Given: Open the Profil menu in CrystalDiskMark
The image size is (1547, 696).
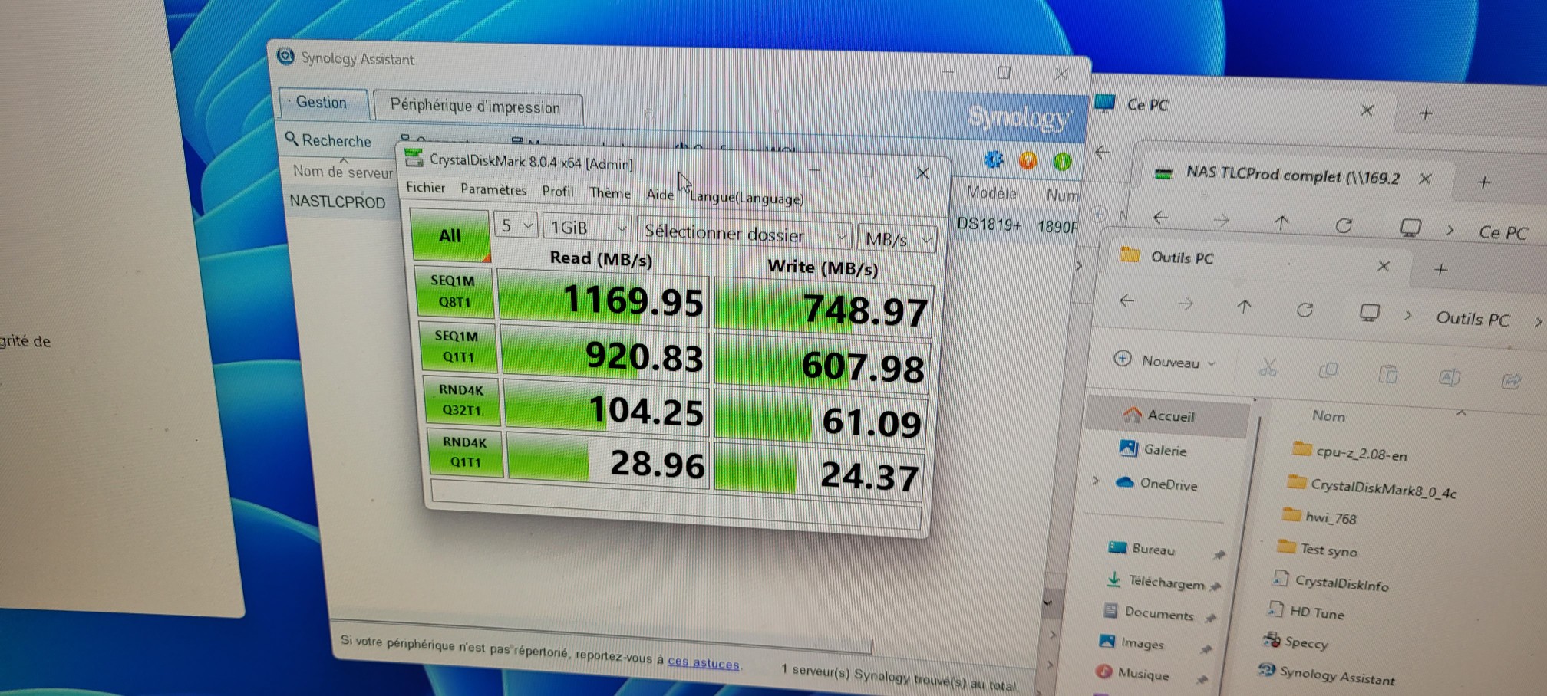Looking at the screenshot, I should point(558,191).
